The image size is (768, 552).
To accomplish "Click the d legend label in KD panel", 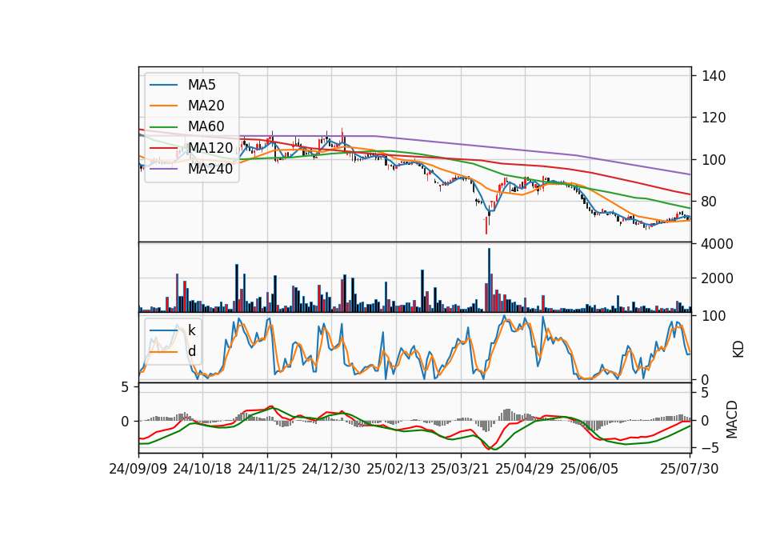I will (x=192, y=351).
